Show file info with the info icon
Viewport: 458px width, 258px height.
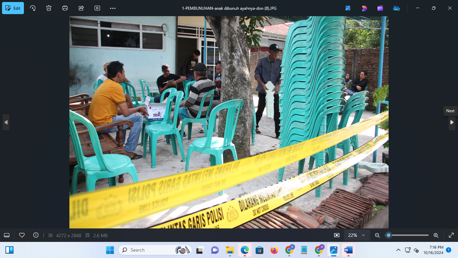pyautogui.click(x=36, y=235)
